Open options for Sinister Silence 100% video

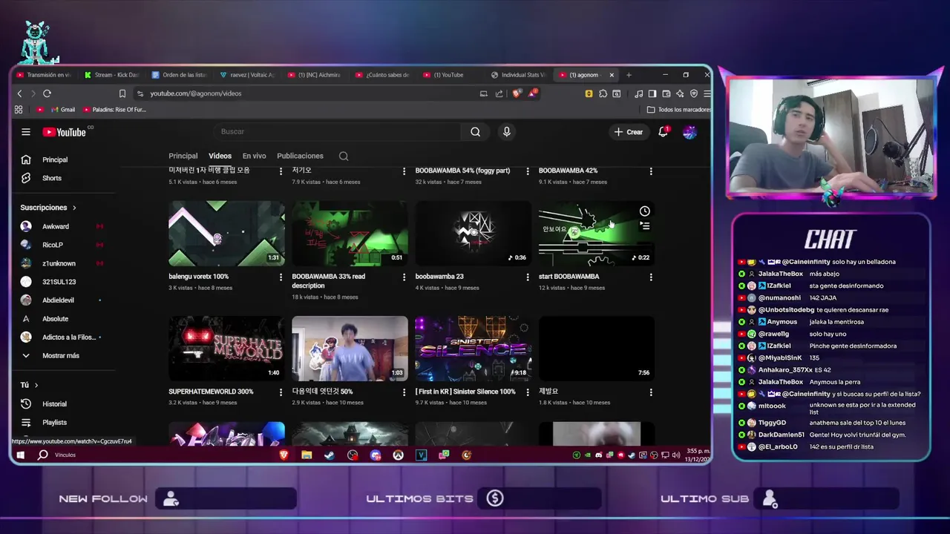(x=528, y=392)
